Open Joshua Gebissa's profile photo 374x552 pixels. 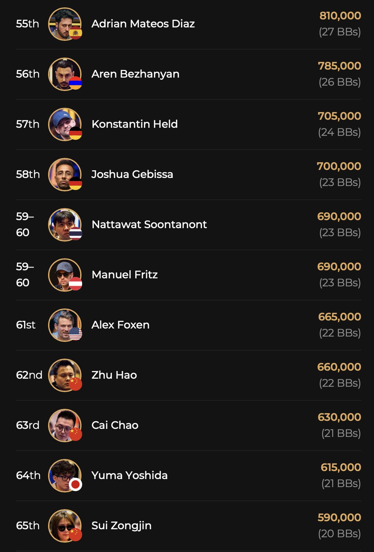tap(63, 173)
